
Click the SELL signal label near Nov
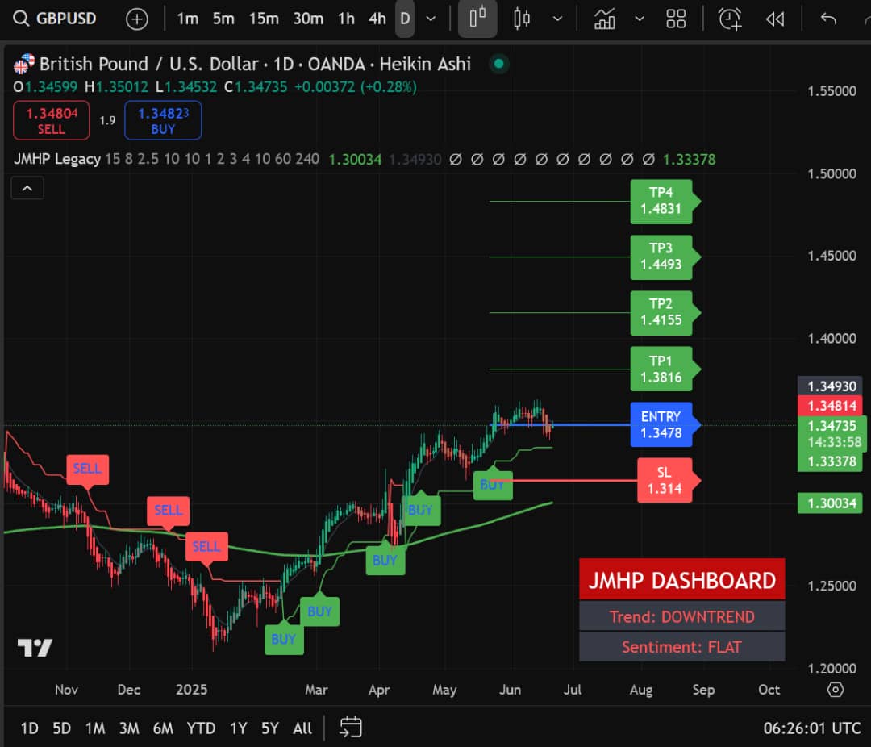click(87, 469)
